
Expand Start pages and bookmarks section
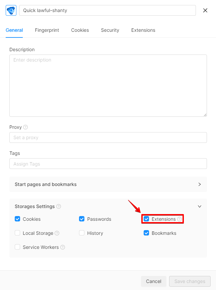pyautogui.click(x=108, y=184)
